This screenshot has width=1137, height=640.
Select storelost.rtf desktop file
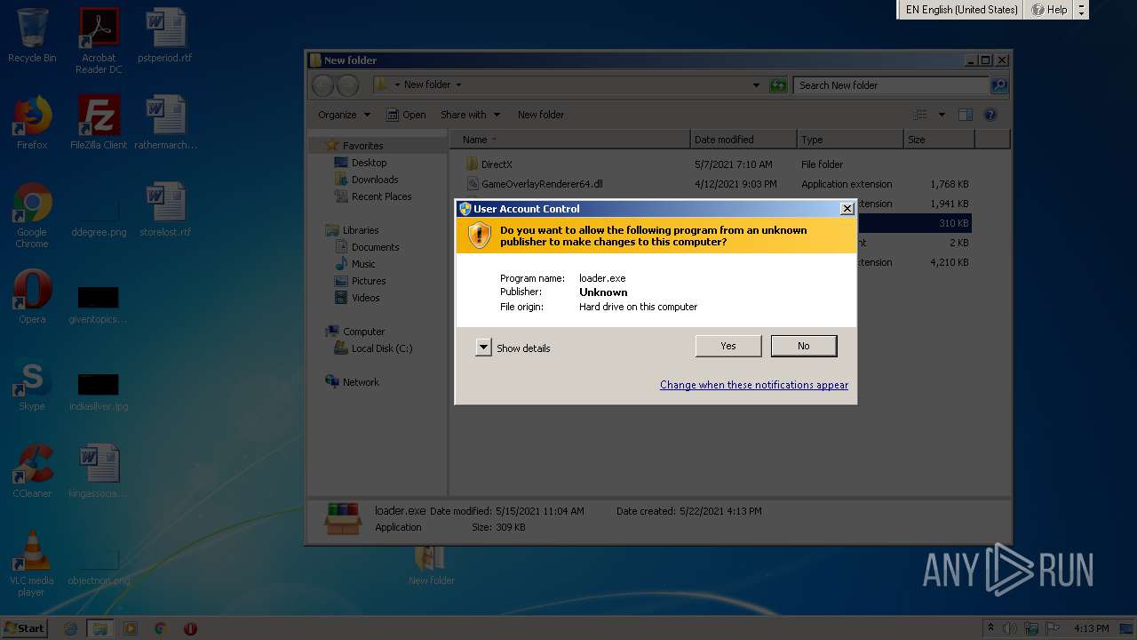(x=165, y=210)
